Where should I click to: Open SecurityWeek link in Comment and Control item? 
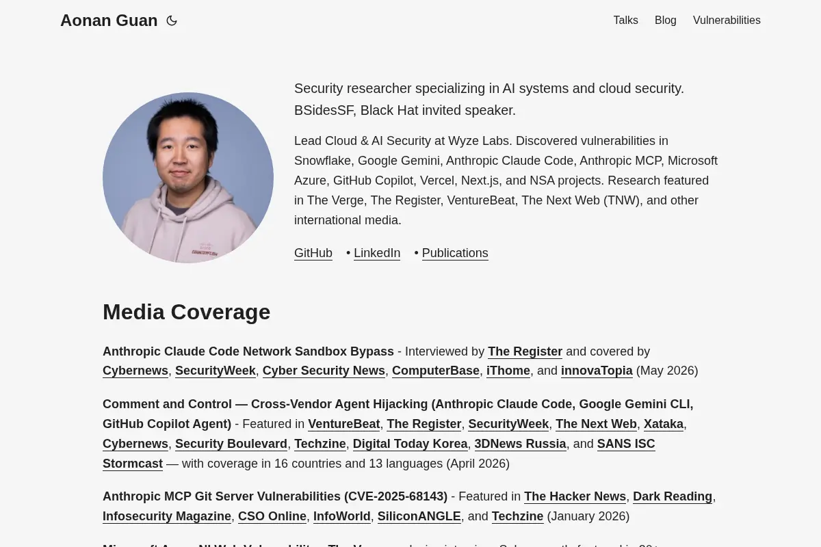tap(508, 424)
